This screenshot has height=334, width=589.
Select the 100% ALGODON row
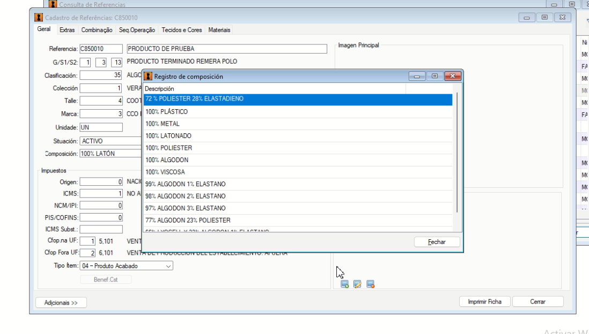click(298, 160)
